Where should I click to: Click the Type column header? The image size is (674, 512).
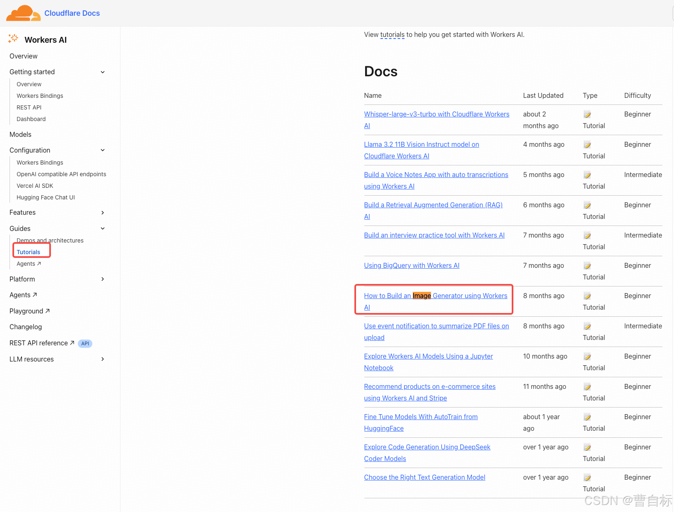click(590, 95)
